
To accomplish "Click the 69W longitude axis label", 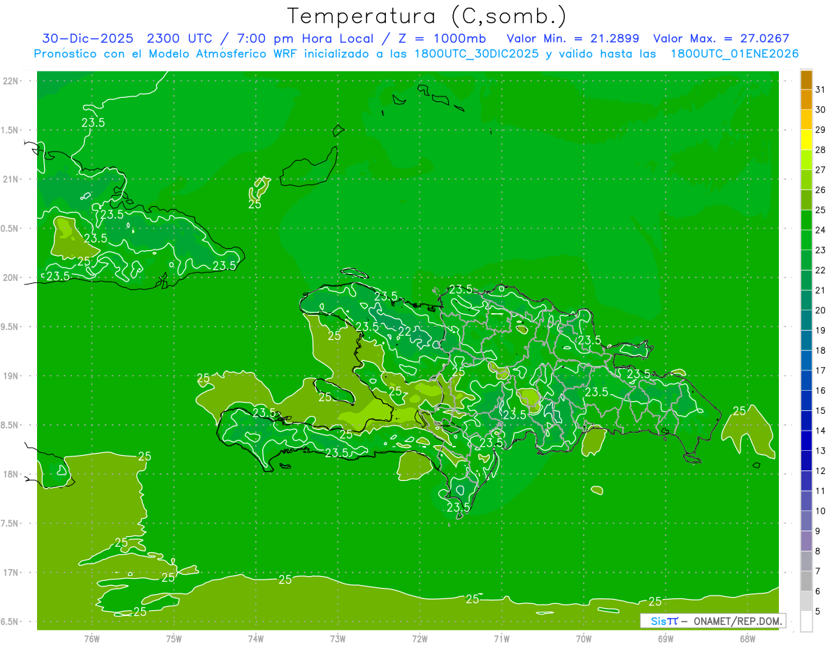I will click(x=665, y=639).
